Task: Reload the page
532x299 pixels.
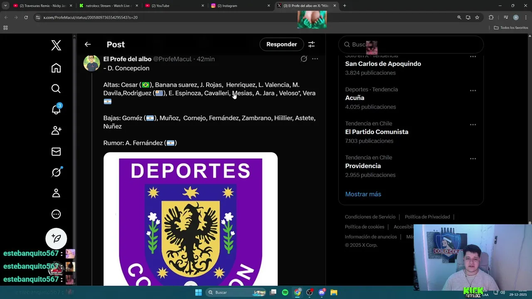Action: pos(26,17)
